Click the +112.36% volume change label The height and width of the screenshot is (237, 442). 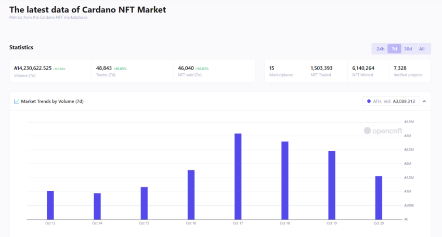59,69
